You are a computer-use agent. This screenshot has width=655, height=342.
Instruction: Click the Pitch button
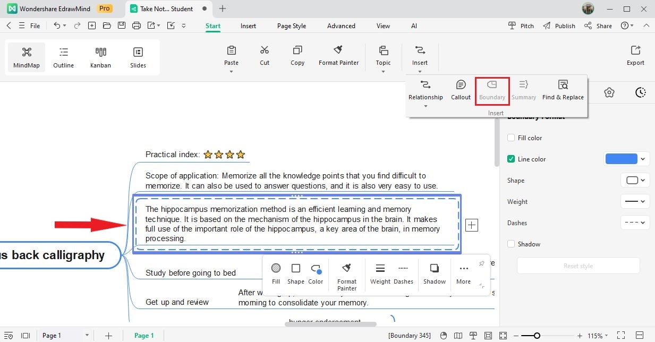[x=521, y=25]
